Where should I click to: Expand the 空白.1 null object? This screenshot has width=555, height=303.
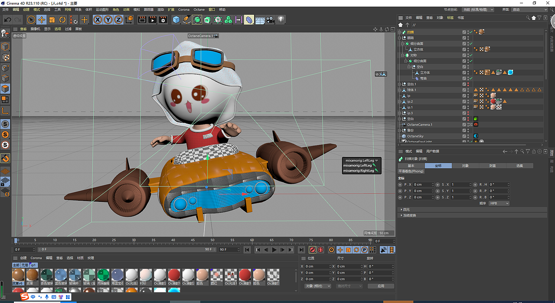tap(400, 84)
